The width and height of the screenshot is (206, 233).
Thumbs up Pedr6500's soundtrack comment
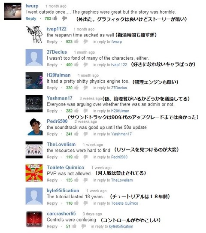76,134
